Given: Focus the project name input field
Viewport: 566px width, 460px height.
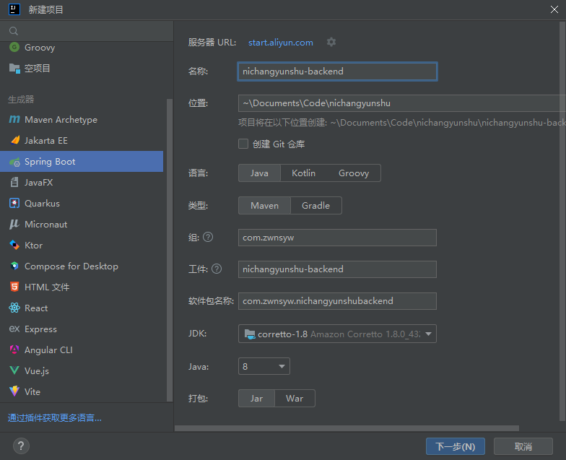Looking at the screenshot, I should coord(337,71).
